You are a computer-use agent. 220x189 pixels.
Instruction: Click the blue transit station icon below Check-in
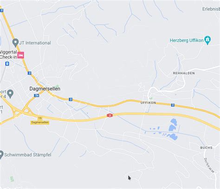[7, 64]
